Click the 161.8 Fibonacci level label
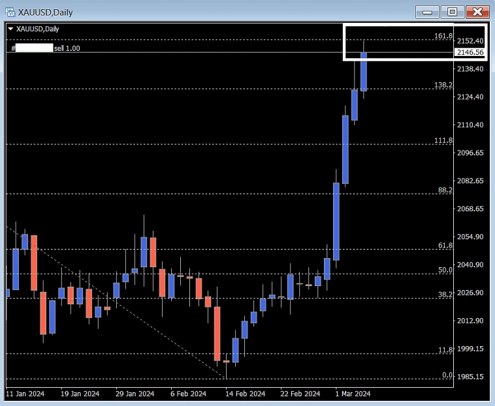Viewport: 495px width, 406px height. click(x=443, y=36)
